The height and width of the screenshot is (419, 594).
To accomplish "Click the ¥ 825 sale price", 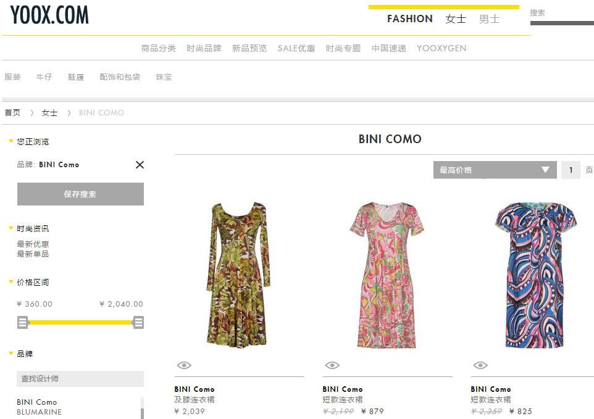I will click(x=521, y=412).
